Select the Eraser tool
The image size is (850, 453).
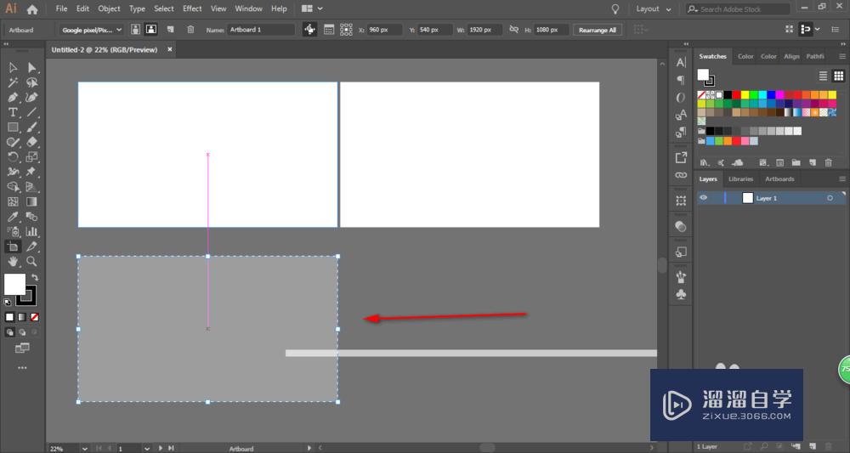[x=32, y=142]
